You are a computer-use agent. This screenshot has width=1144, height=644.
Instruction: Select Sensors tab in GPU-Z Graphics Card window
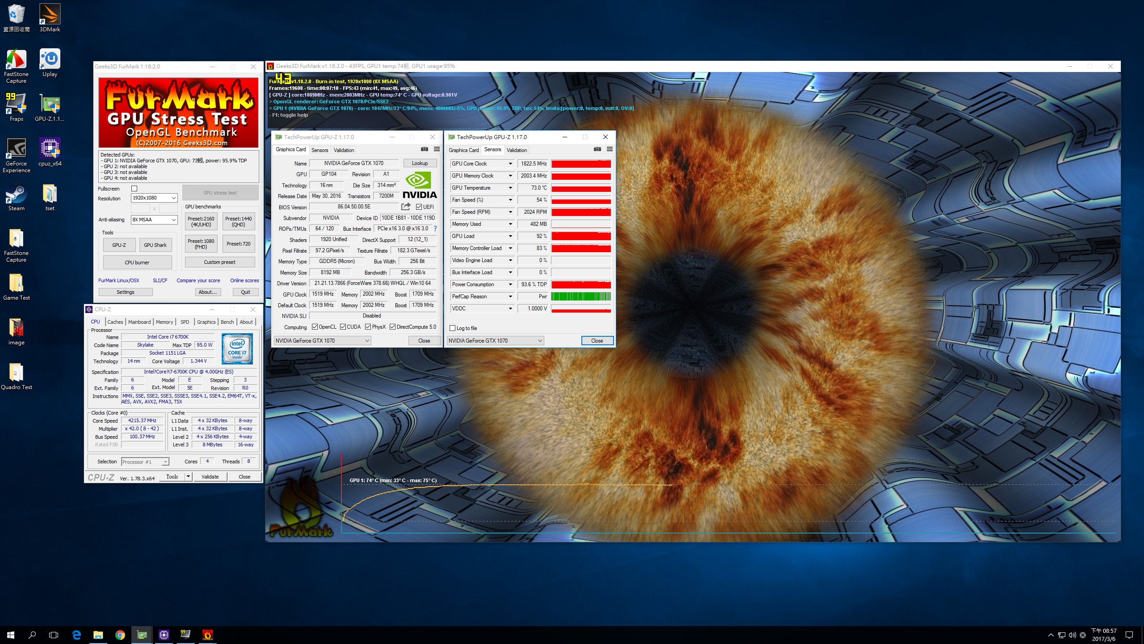pos(320,150)
